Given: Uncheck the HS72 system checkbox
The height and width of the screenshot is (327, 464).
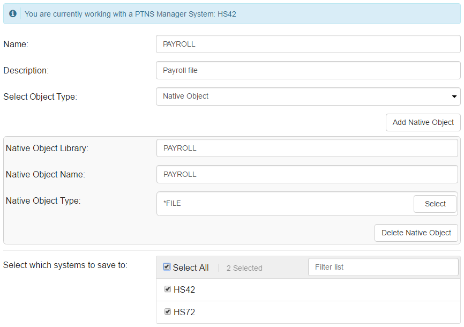Looking at the screenshot, I should tap(168, 311).
